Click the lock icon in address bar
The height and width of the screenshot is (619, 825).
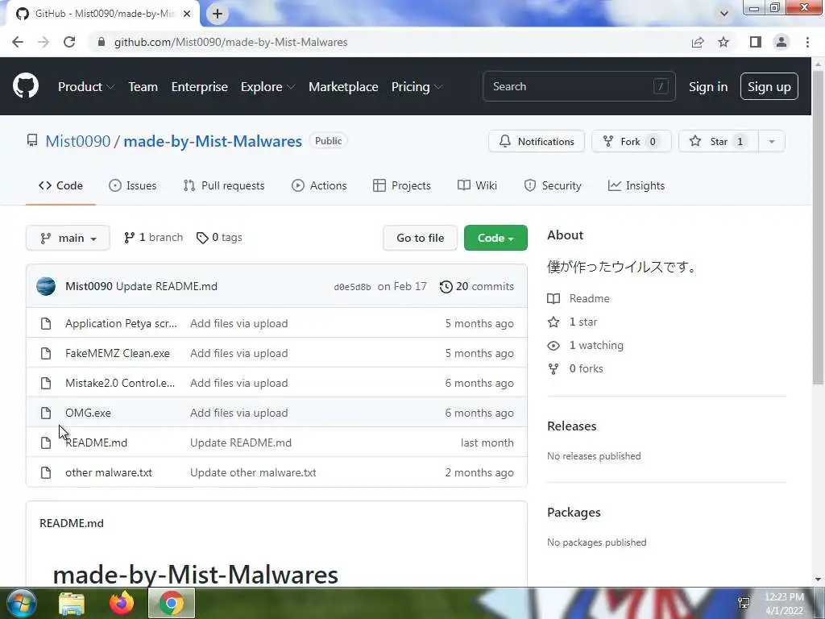pos(102,42)
